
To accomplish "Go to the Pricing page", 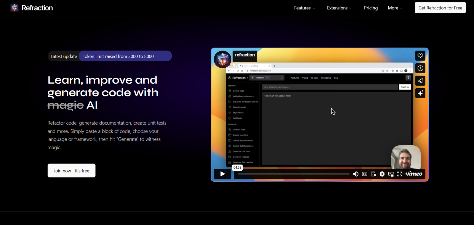I will coord(371,8).
